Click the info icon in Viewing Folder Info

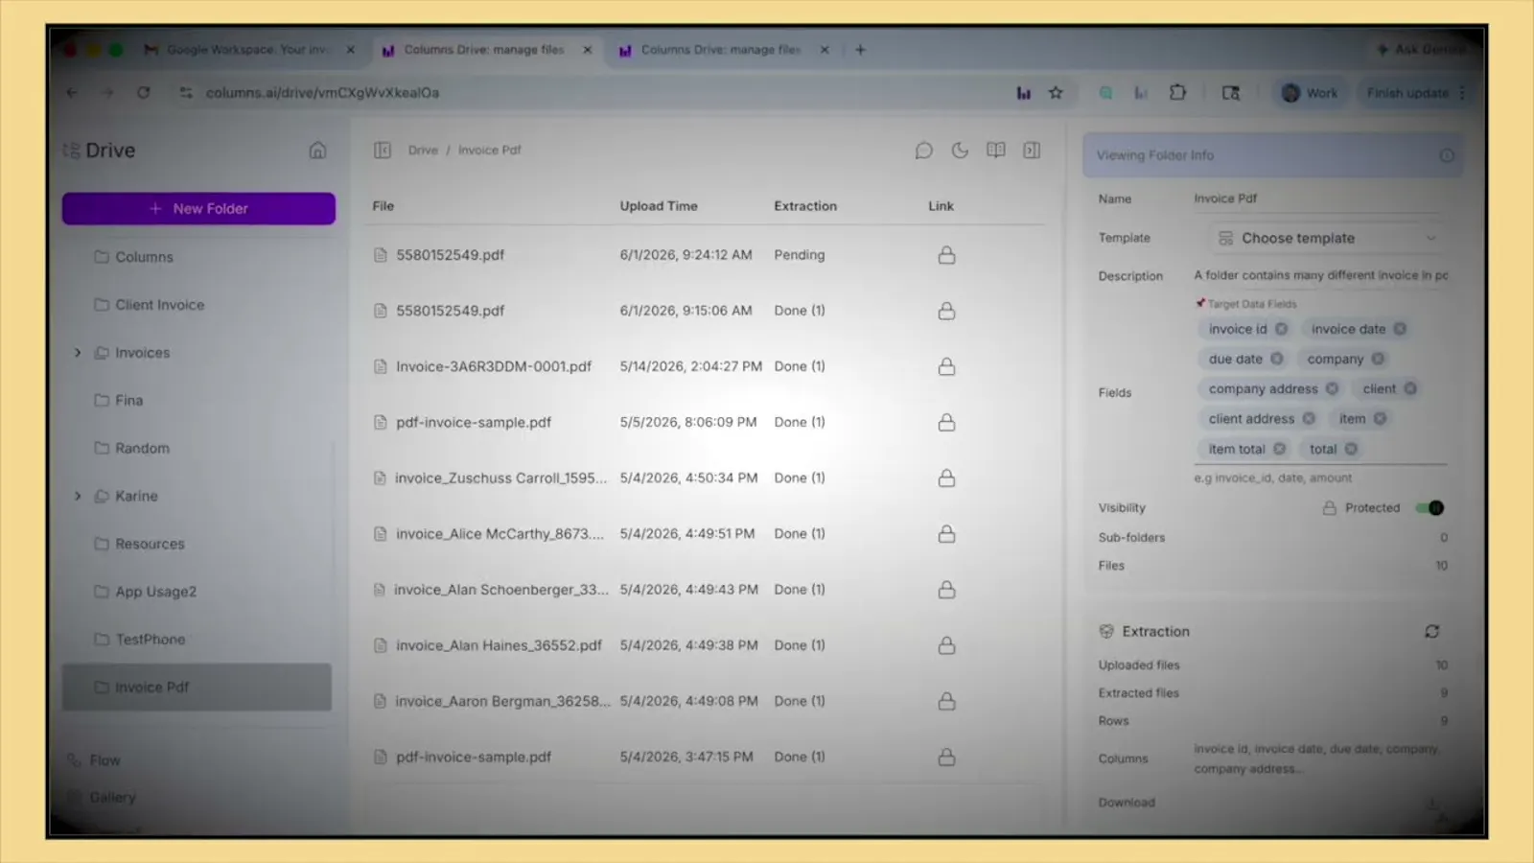1446,155
